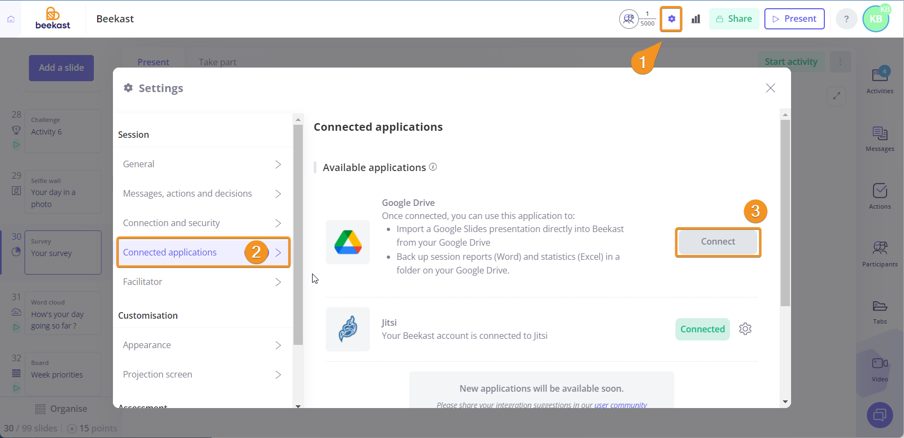The width and height of the screenshot is (904, 438).
Task: Open the statistics bar chart icon
Action: click(696, 19)
